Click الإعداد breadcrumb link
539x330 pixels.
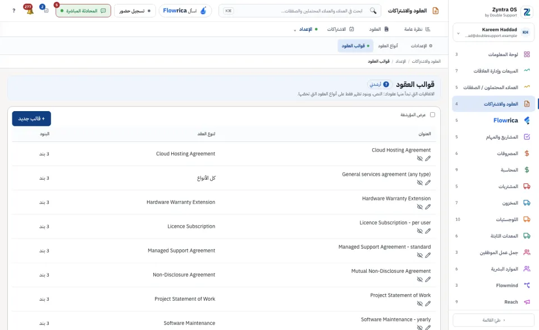point(400,61)
